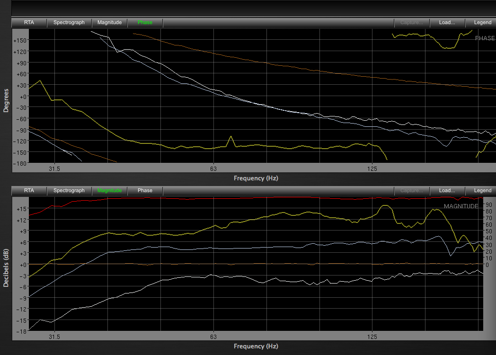Open Spectrograph tab in top panel
The width and height of the screenshot is (496, 355).
coord(69,22)
